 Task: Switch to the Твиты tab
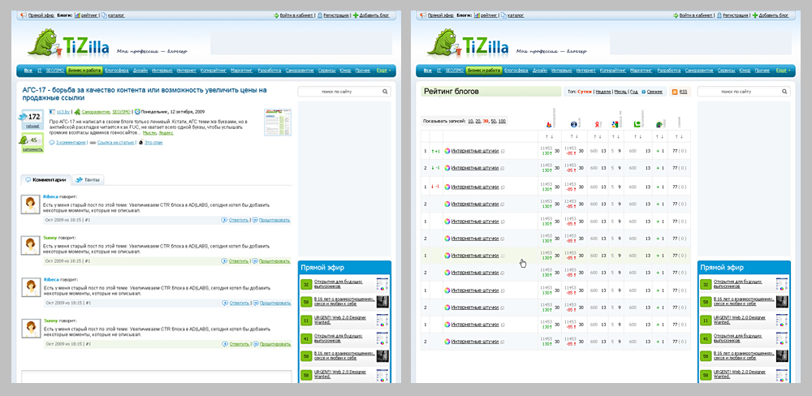pyautogui.click(x=88, y=180)
